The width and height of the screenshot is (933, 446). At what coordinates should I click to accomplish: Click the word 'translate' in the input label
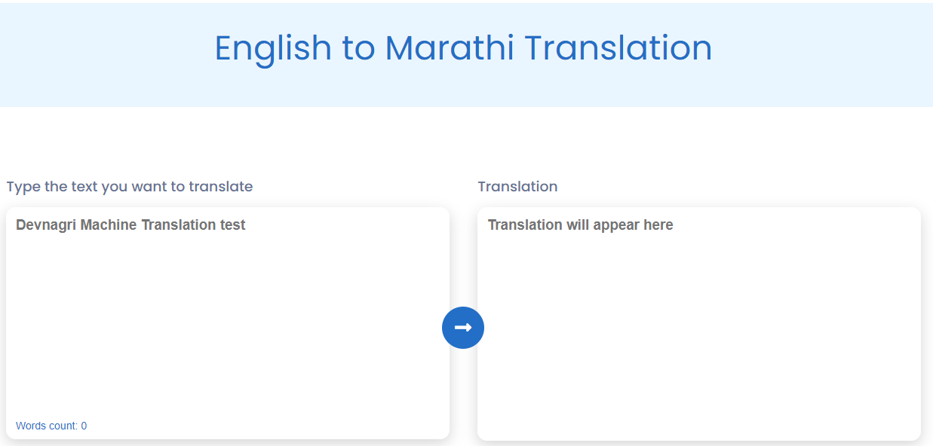point(221,187)
